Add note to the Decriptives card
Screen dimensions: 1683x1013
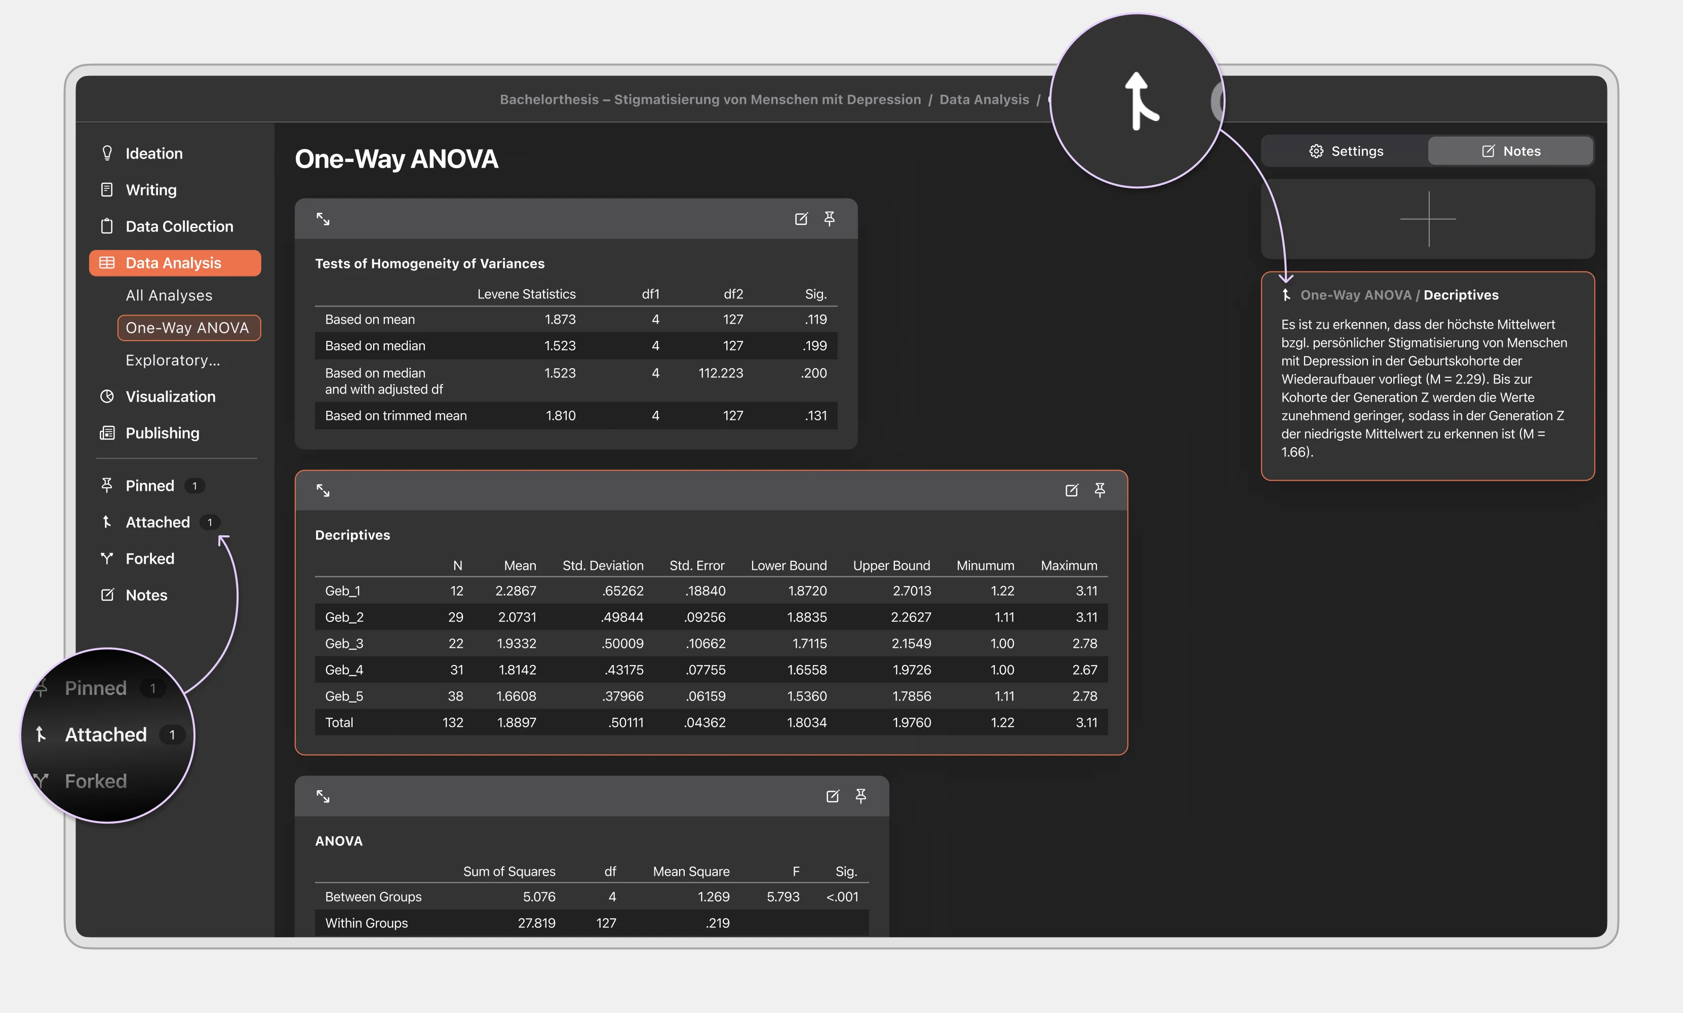[1072, 490]
